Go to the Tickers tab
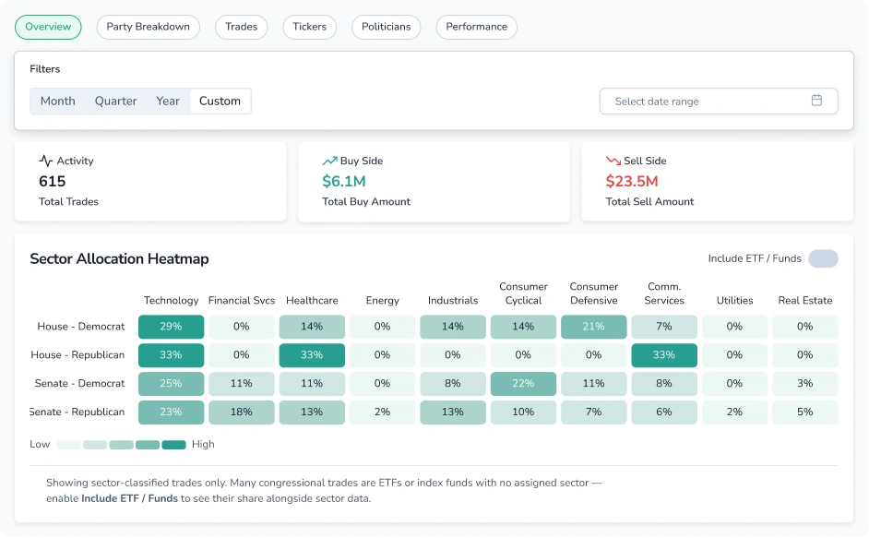 [x=309, y=27]
